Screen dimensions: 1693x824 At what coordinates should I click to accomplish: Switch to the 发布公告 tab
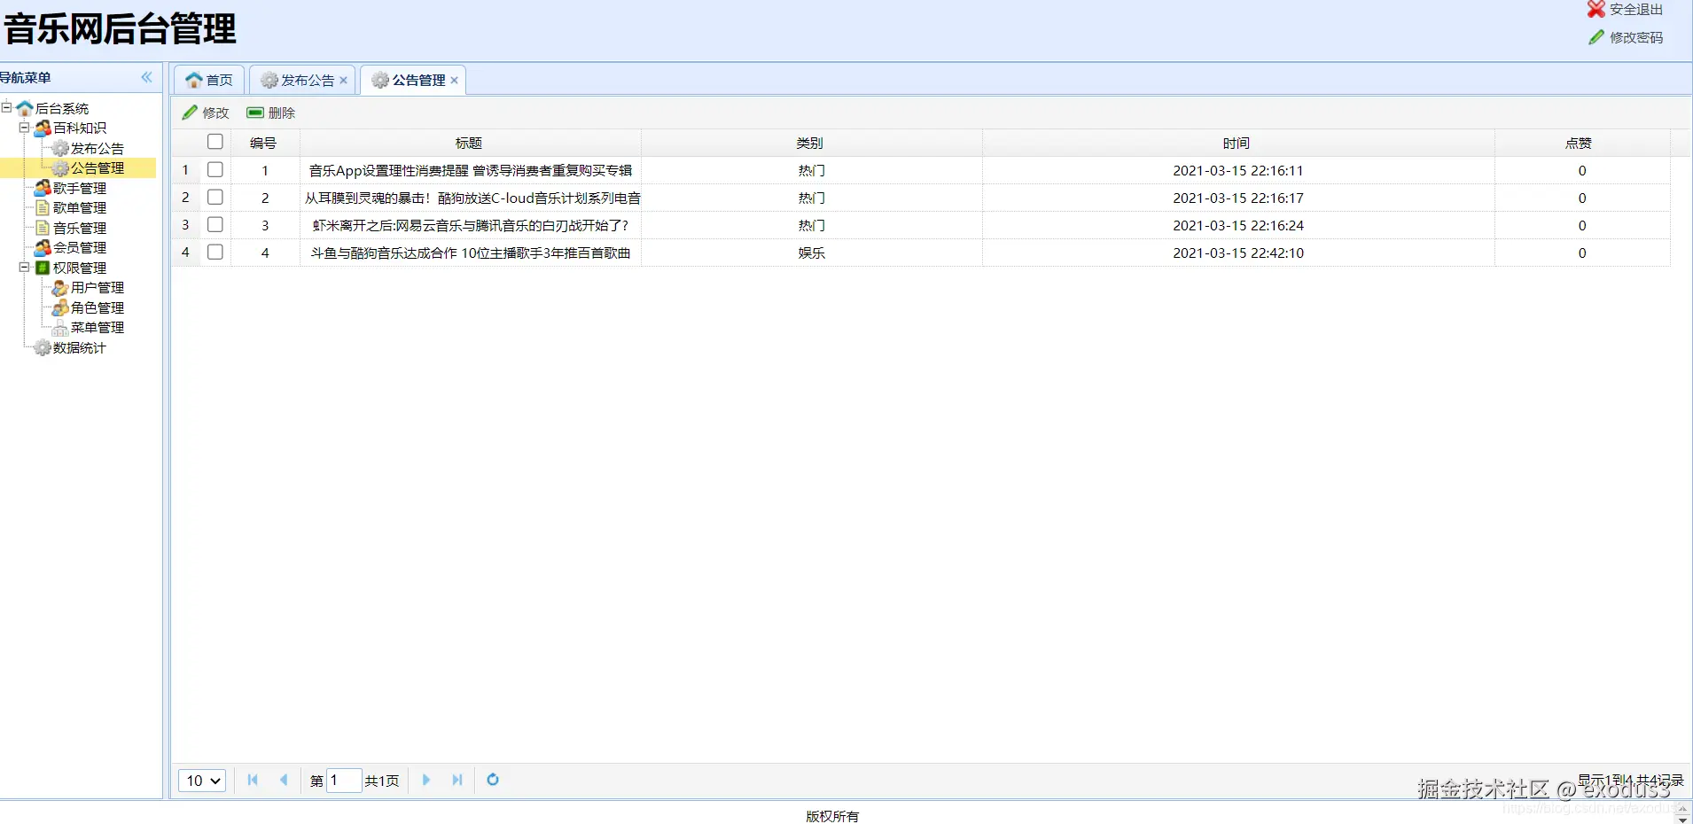click(x=300, y=80)
